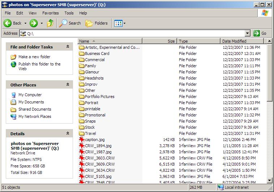This screenshot has height=192, width=274.
Task: Click the green Forward arrow button
Action: (x=34, y=23)
